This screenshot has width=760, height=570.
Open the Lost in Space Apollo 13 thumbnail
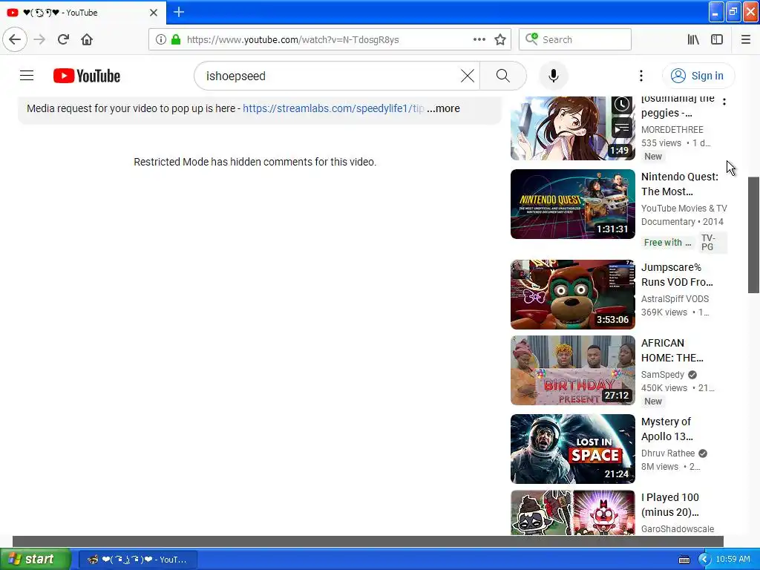click(x=573, y=449)
